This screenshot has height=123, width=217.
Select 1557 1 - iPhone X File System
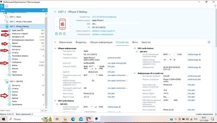[21, 22]
